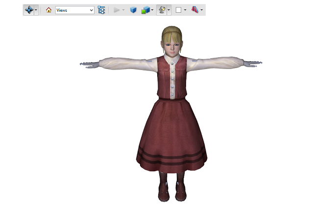Click the Home default view icon
The image size is (334, 207).
click(x=48, y=10)
